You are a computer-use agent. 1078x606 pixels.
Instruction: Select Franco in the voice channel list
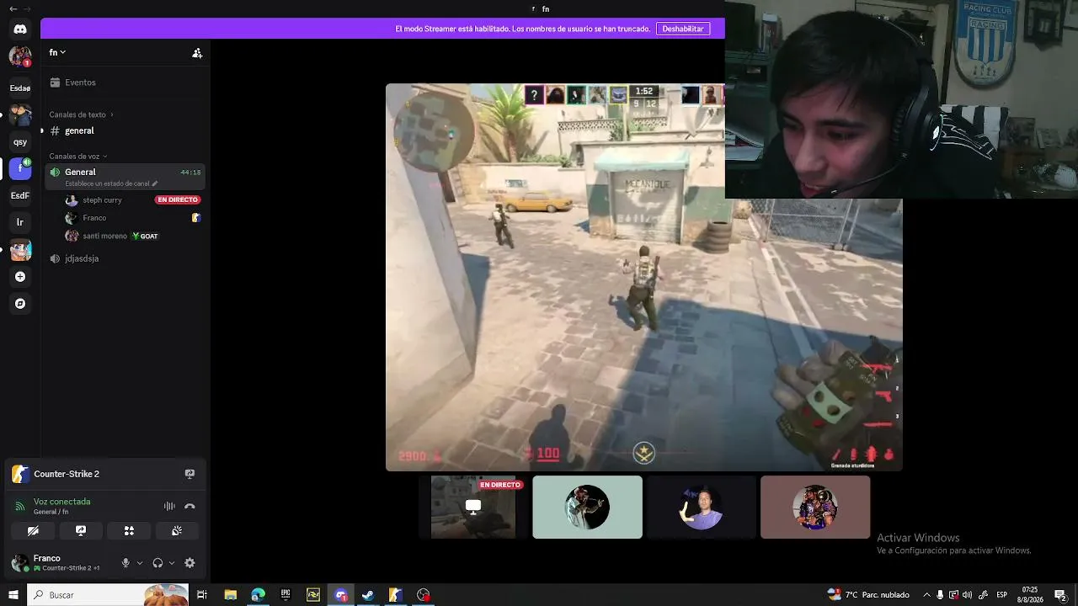[133, 218]
